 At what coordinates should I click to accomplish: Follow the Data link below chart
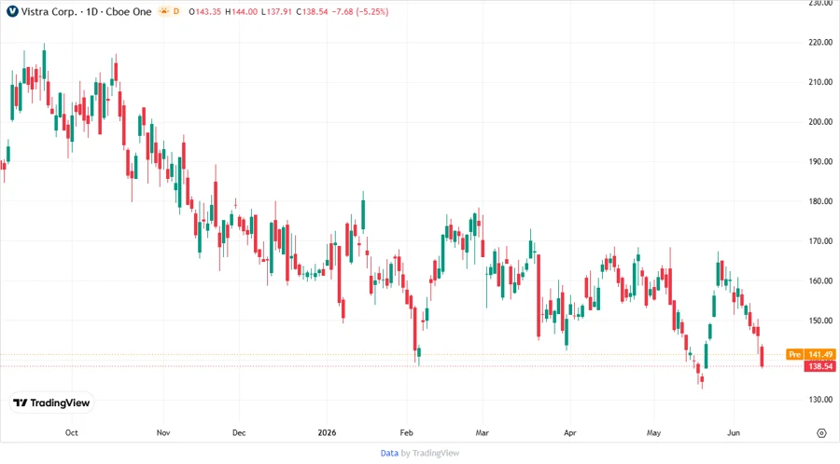(389, 454)
